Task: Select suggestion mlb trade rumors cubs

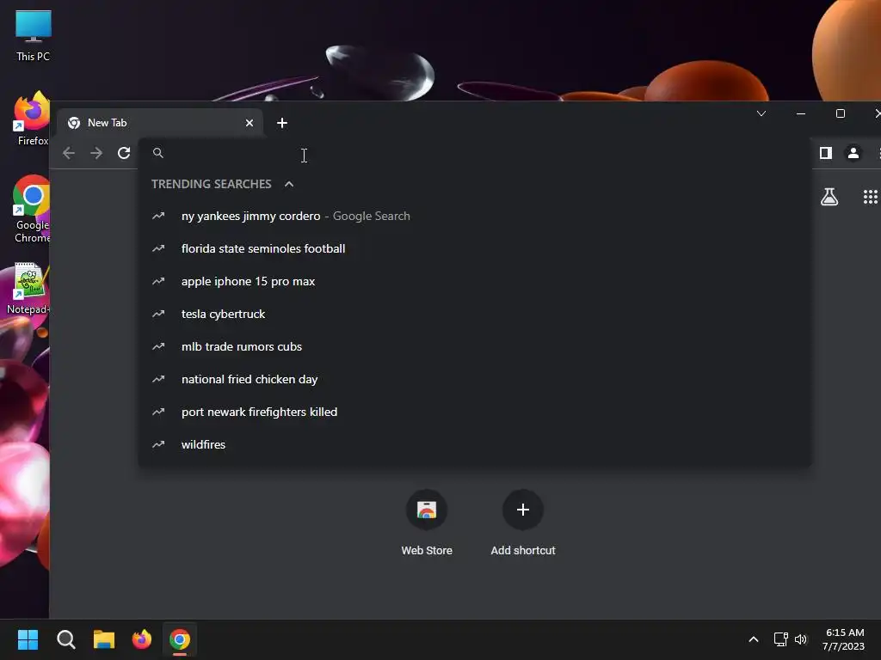Action: click(475, 346)
